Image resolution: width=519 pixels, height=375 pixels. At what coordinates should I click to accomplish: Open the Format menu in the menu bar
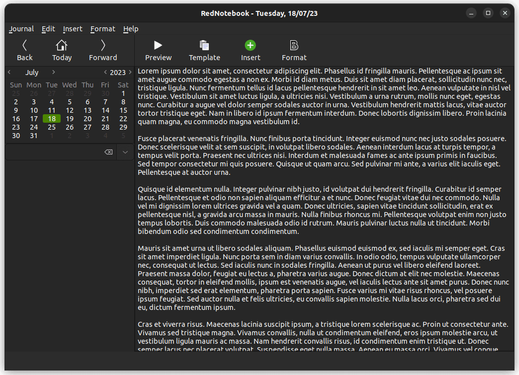coord(102,29)
